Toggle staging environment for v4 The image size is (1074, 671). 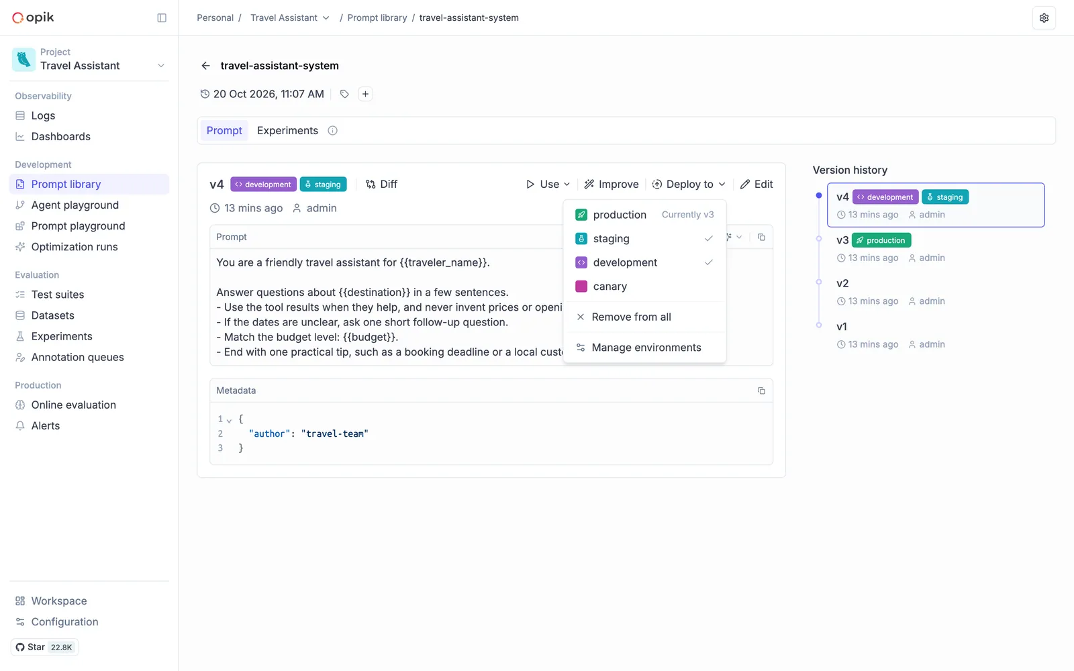coord(644,239)
